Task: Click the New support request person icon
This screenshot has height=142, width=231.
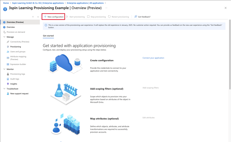Action: click(x=8, y=94)
